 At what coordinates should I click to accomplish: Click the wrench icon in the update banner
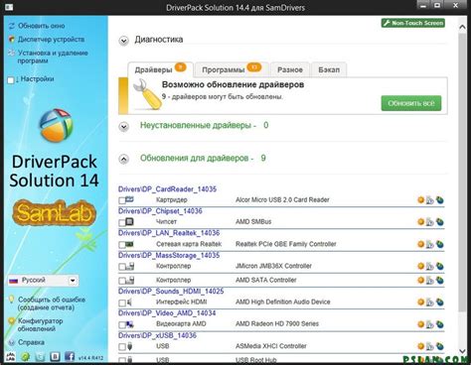tap(147, 94)
